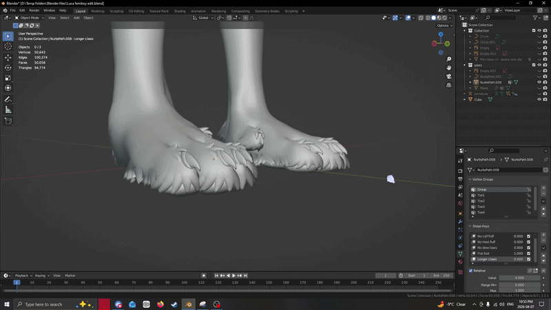Activate the Annotate tool

tap(8, 99)
